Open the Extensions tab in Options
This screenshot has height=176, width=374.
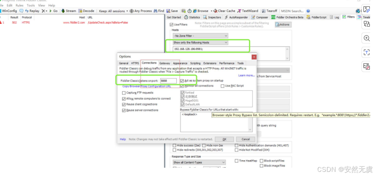click(x=210, y=63)
